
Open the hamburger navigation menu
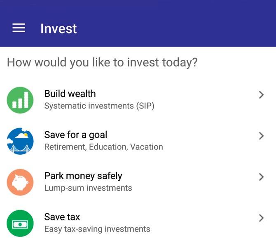coord(19,28)
